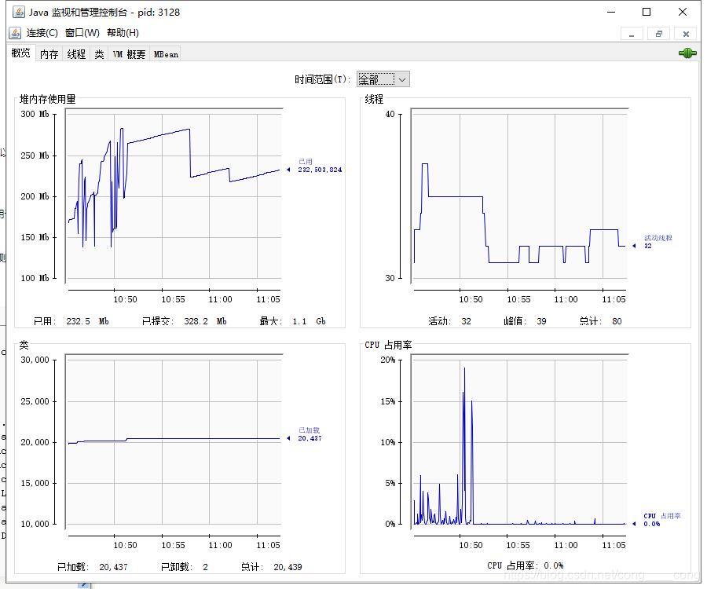
Task: Restore the inner console frame
Action: pos(659,34)
